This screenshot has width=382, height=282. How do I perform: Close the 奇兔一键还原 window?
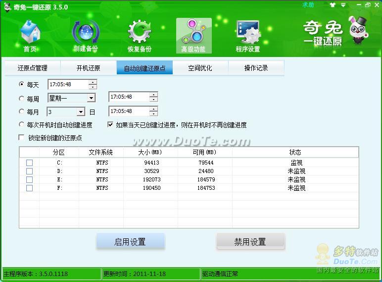377,5
